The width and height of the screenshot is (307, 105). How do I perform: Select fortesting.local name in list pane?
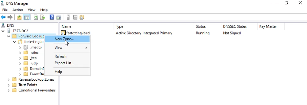[78, 33]
